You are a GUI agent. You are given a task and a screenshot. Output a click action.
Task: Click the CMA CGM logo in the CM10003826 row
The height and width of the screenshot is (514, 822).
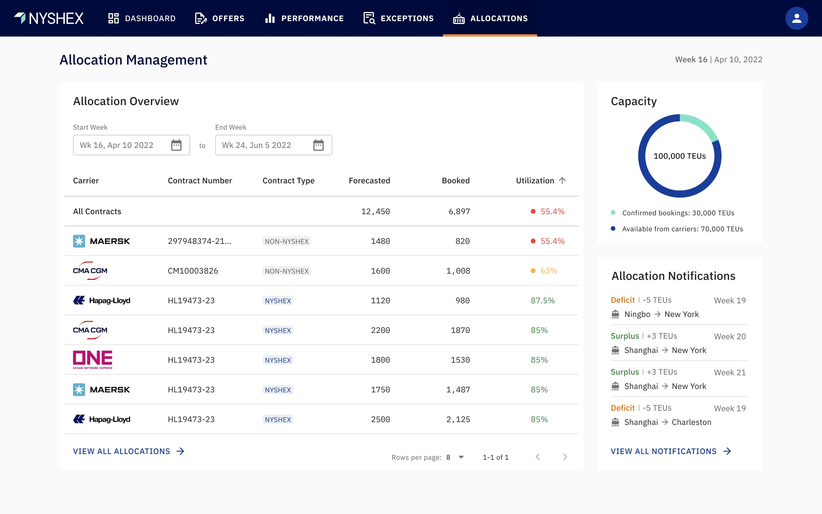point(90,271)
